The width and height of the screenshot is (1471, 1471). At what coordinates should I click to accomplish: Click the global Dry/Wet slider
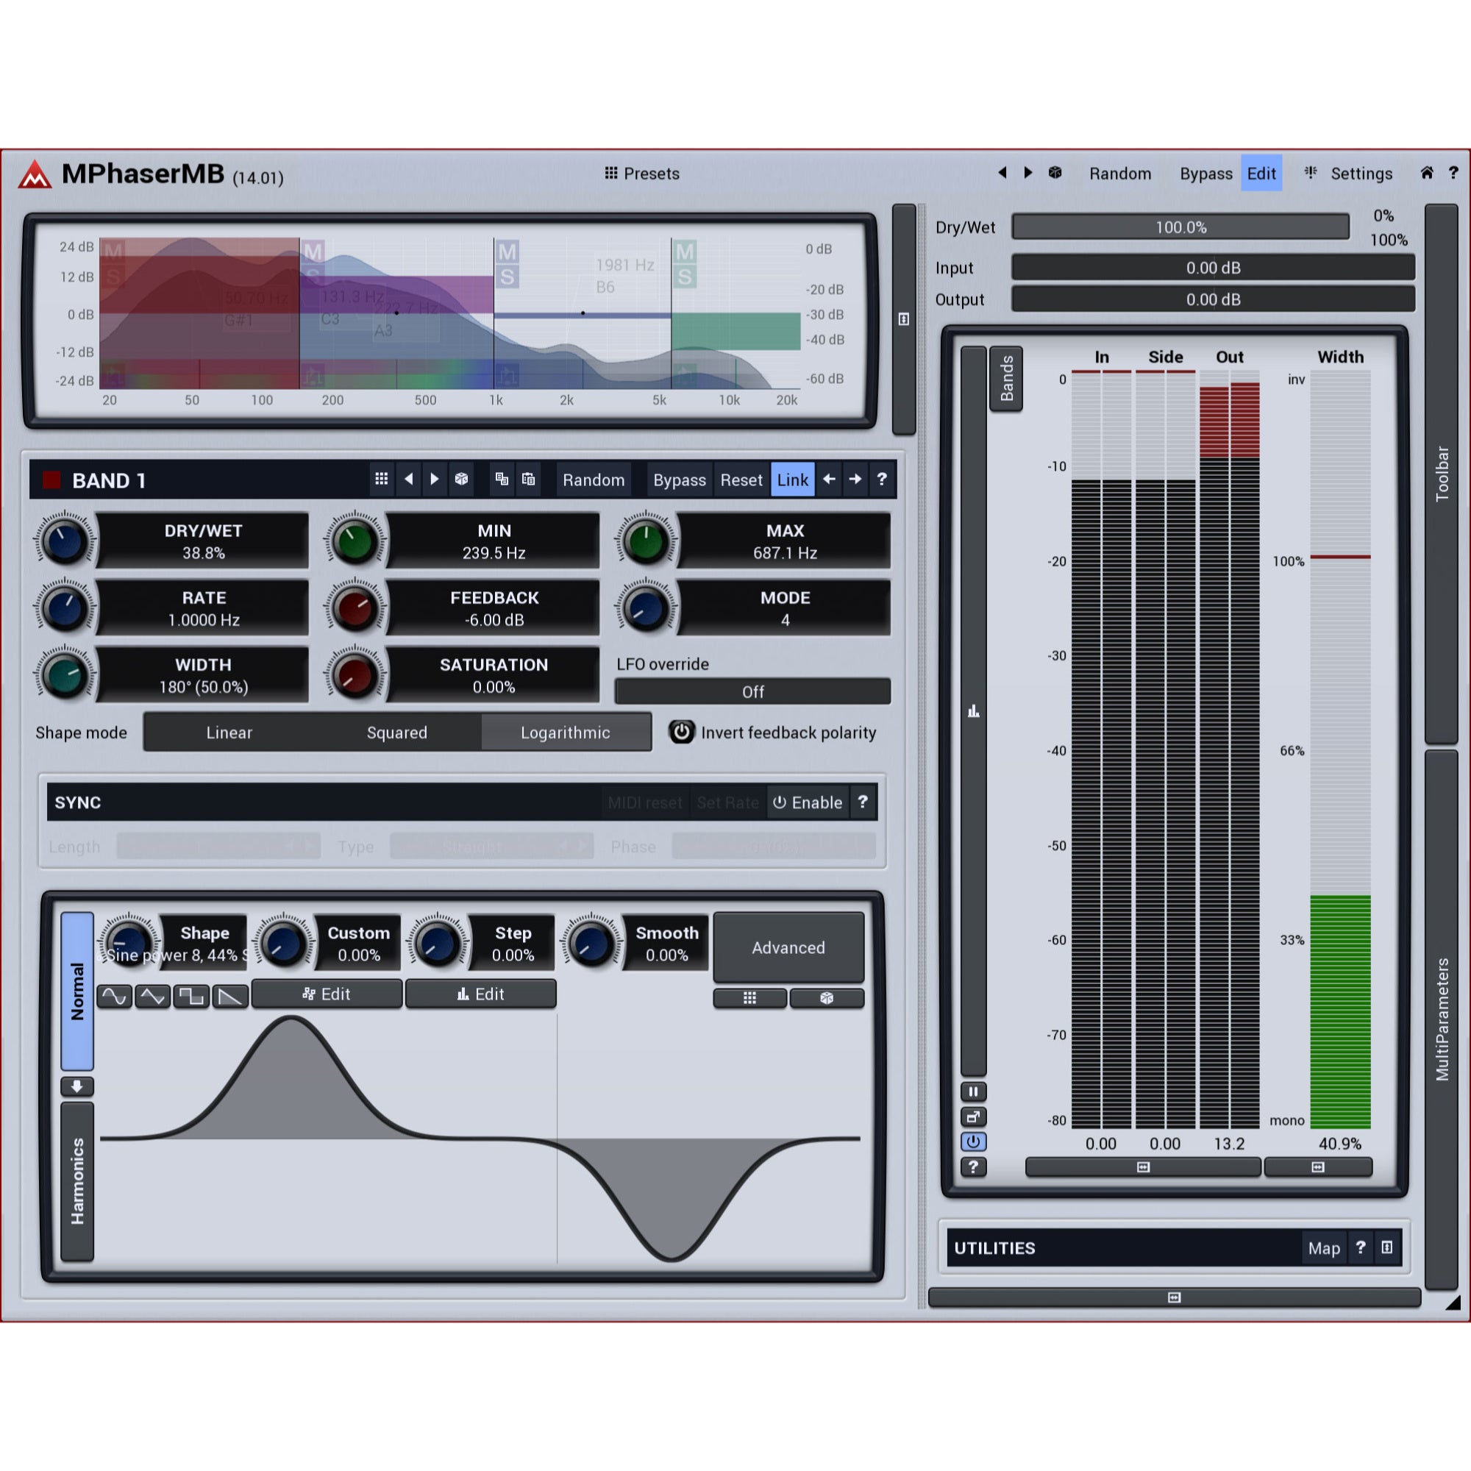pyautogui.click(x=1180, y=227)
